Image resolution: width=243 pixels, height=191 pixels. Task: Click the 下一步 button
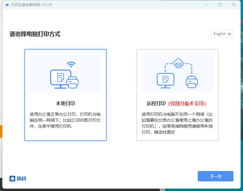215,176
